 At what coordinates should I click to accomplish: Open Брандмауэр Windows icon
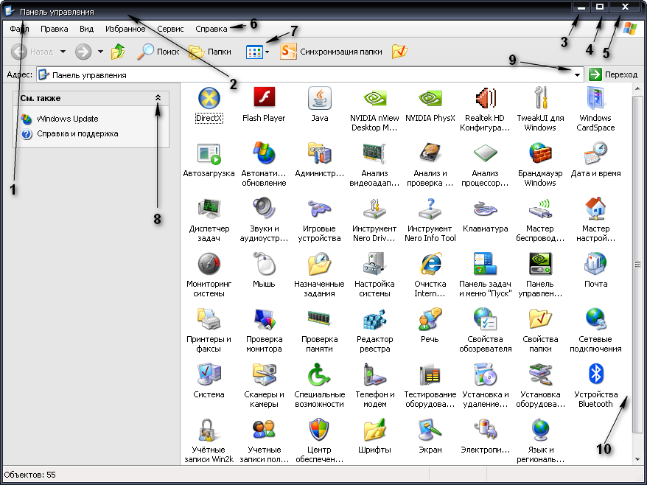(x=540, y=153)
